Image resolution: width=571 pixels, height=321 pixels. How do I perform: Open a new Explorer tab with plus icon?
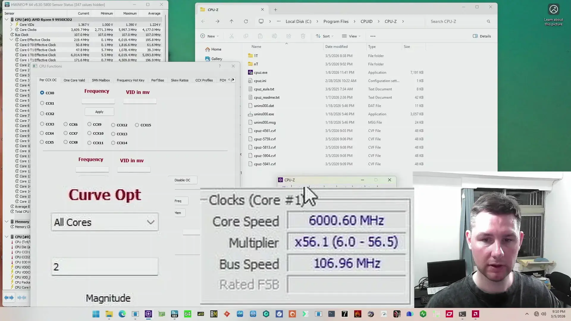pyautogui.click(x=276, y=10)
